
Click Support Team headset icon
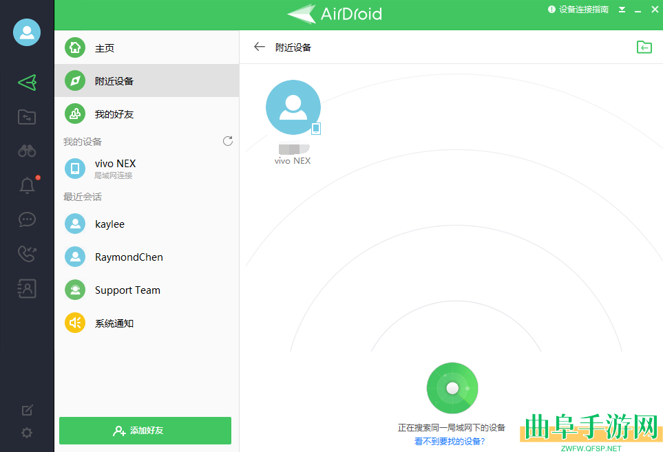[x=75, y=290]
